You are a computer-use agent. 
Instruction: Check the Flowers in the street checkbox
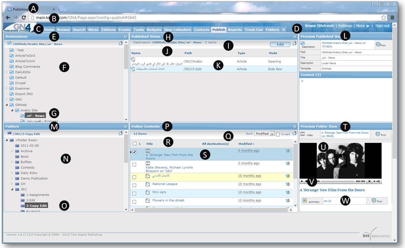tap(134, 202)
